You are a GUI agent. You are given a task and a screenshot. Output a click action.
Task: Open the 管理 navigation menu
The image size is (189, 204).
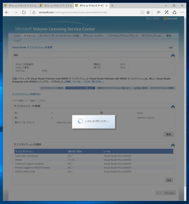(169, 36)
